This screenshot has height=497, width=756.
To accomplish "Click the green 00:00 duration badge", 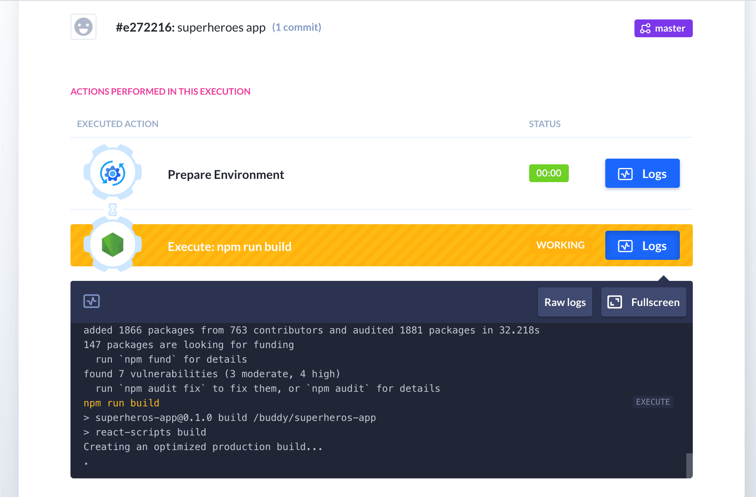I will pos(549,173).
